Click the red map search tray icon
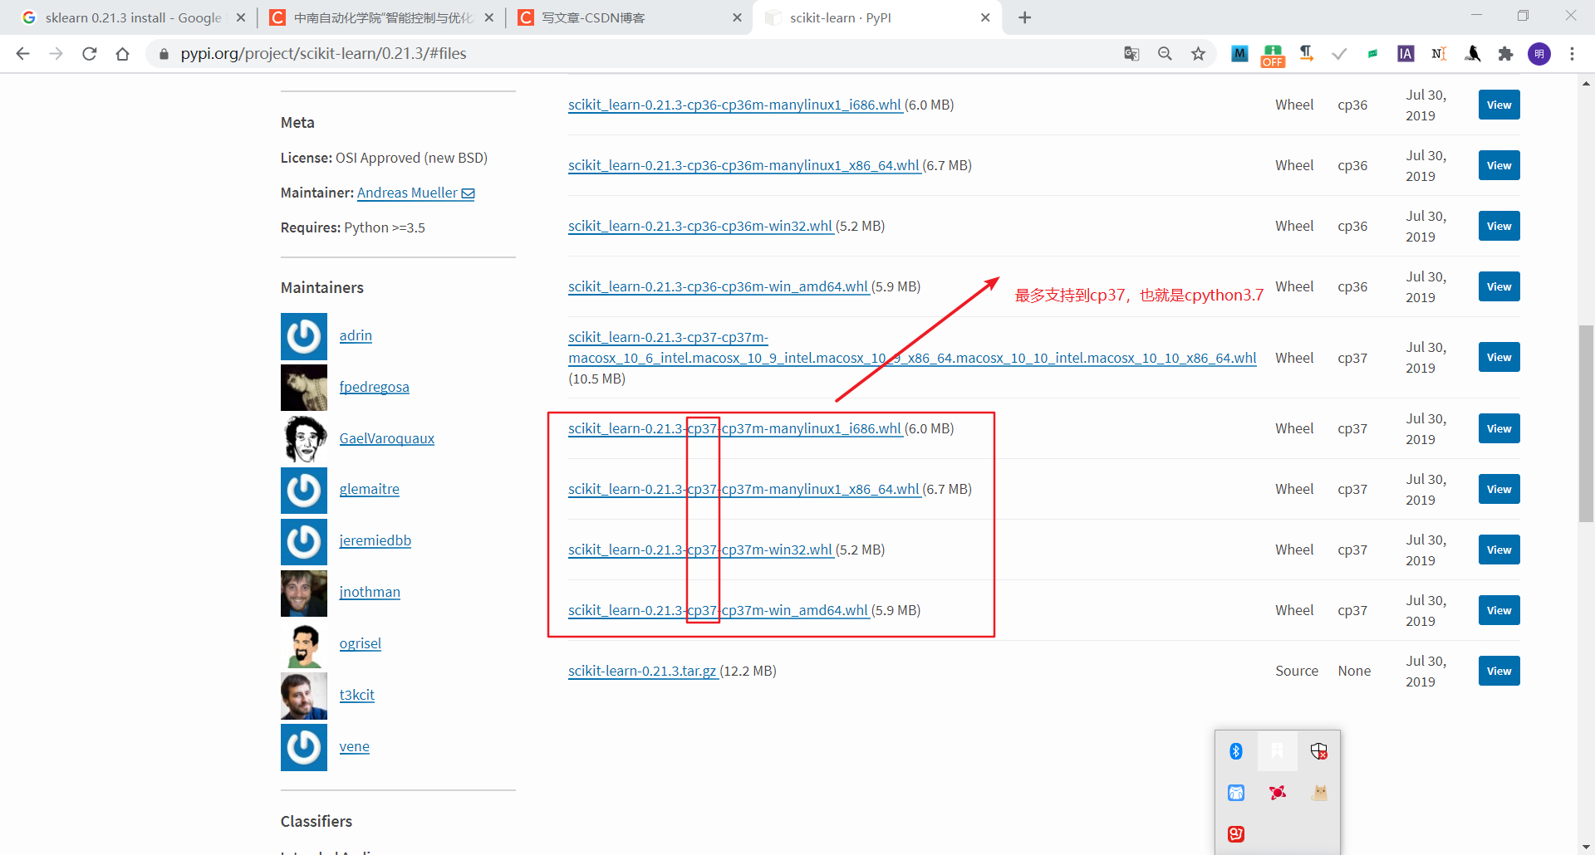Viewport: 1595px width, 855px height. tap(1236, 834)
